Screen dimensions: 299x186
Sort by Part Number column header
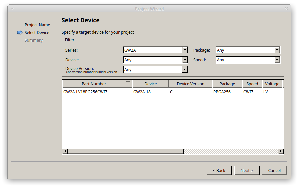click(97, 84)
